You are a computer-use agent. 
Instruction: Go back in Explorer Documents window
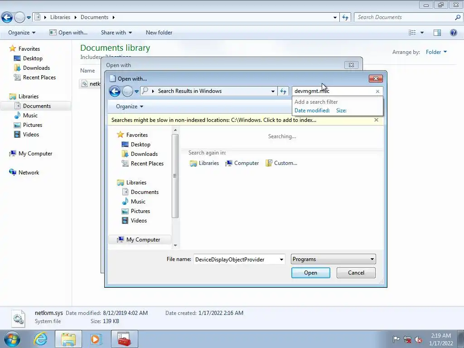coord(7,18)
